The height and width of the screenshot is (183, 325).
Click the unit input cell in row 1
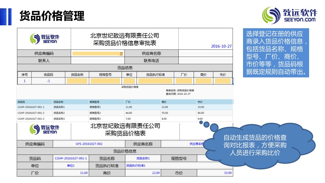[129, 81]
